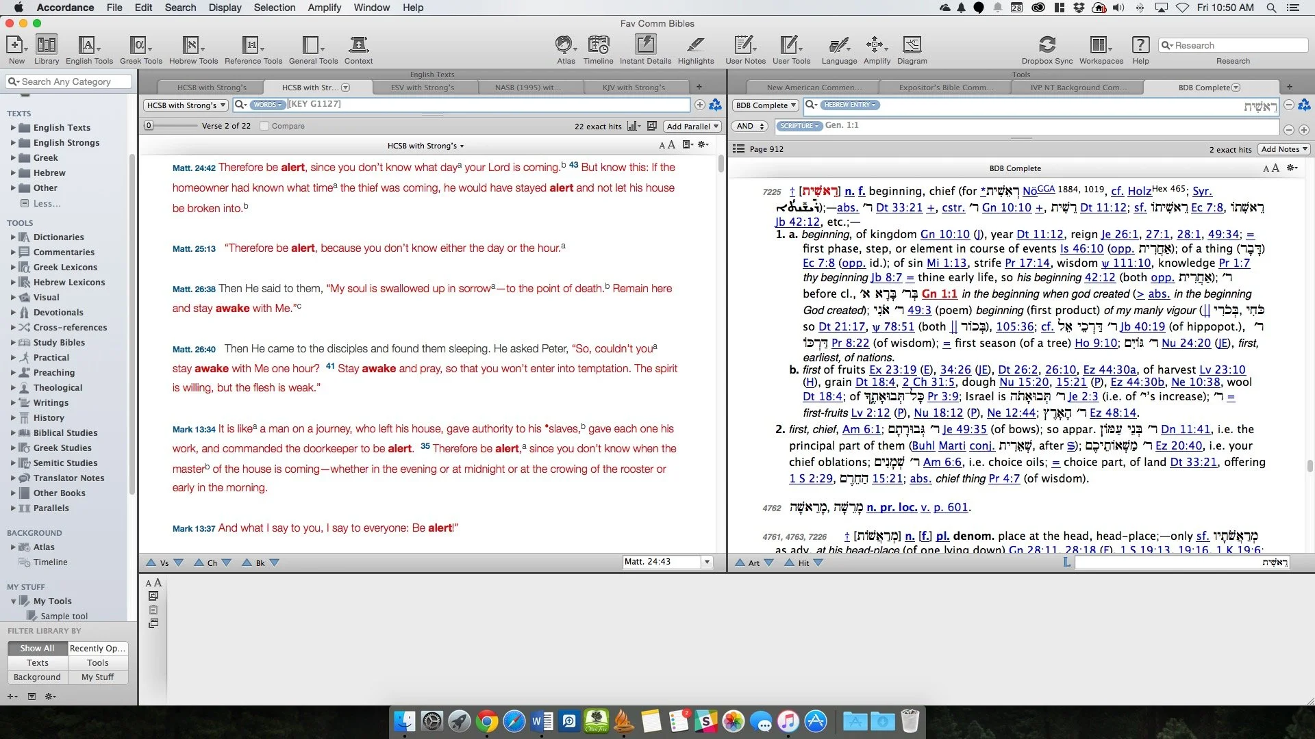The height and width of the screenshot is (739, 1315).
Task: Filter the library by Texts
Action: pyautogui.click(x=38, y=662)
